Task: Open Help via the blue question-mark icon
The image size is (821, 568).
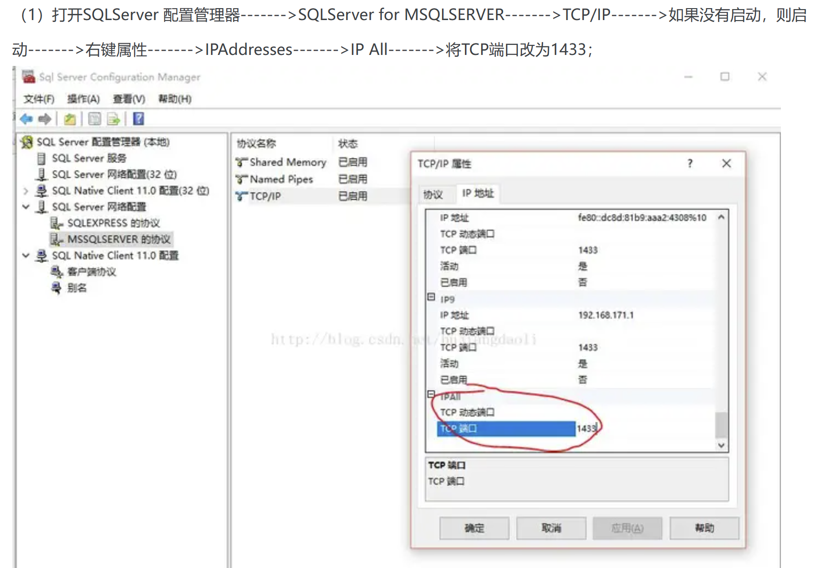Action: 138,119
